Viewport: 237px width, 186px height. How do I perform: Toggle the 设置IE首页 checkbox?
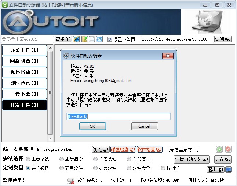(x=110, y=40)
